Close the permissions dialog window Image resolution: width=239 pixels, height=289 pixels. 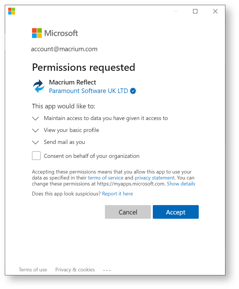[x=215, y=11]
